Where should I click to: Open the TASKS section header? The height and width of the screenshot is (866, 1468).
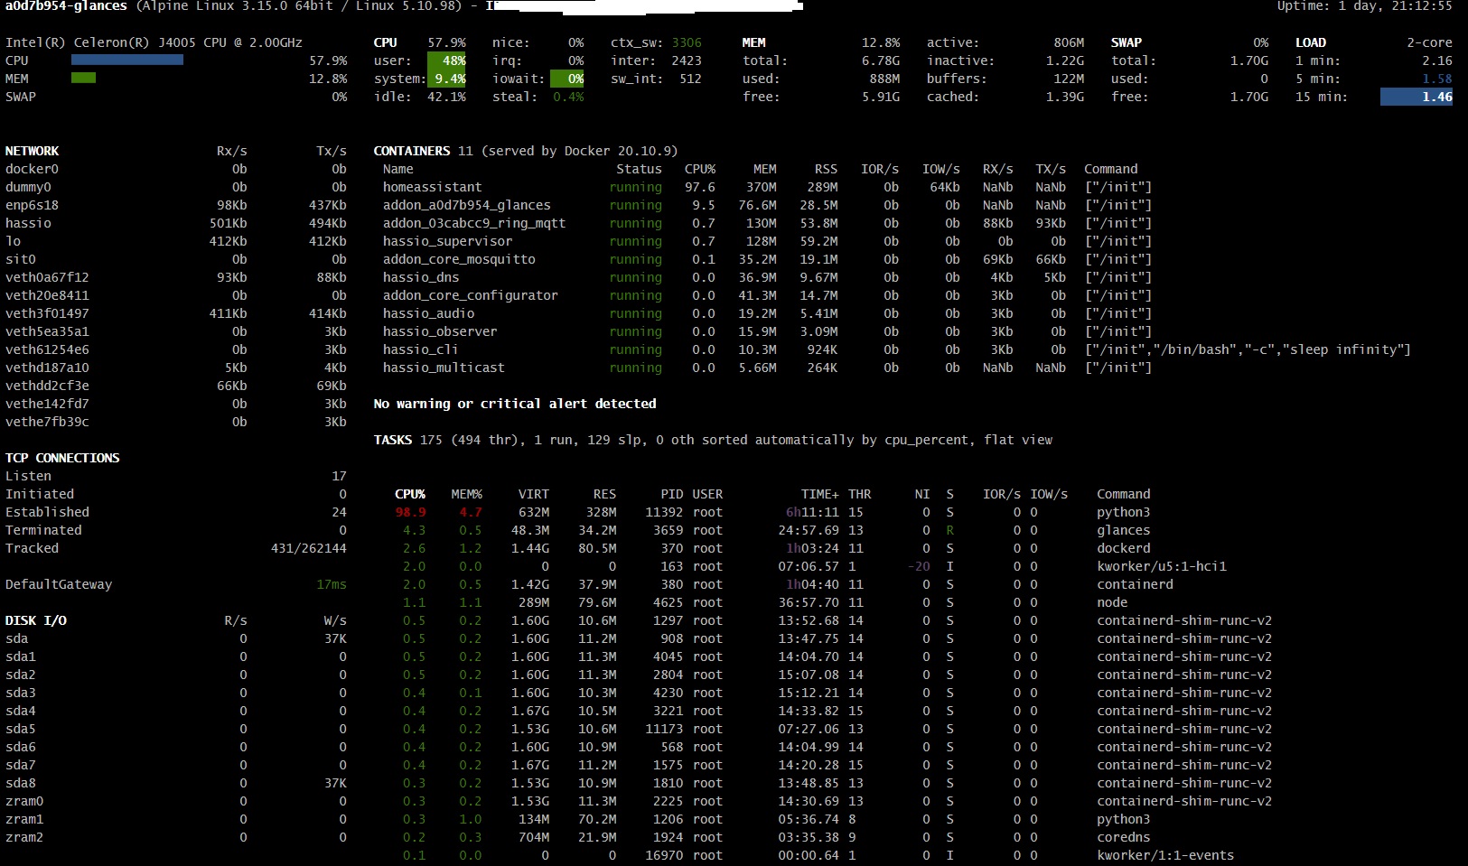[x=394, y=440]
